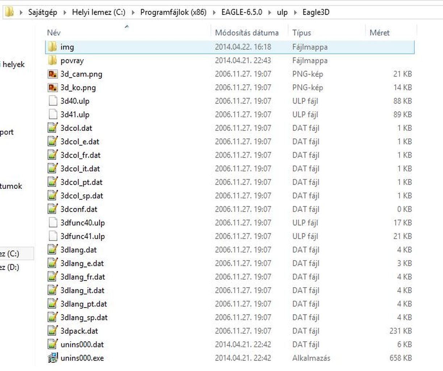The width and height of the screenshot is (443, 371).
Task: Click the 658 KB size value
Action: point(401,358)
